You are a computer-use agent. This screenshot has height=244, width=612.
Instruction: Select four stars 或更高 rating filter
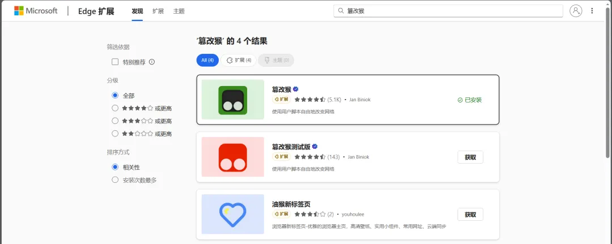115,108
